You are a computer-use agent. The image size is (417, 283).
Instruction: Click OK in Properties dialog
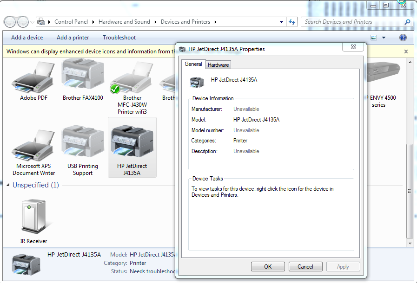[268, 267]
